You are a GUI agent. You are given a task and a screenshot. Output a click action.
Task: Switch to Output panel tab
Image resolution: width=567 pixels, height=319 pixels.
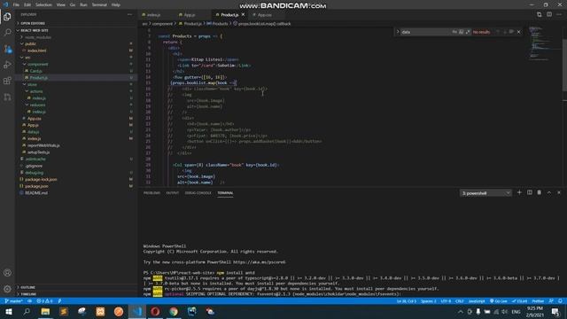pos(173,193)
